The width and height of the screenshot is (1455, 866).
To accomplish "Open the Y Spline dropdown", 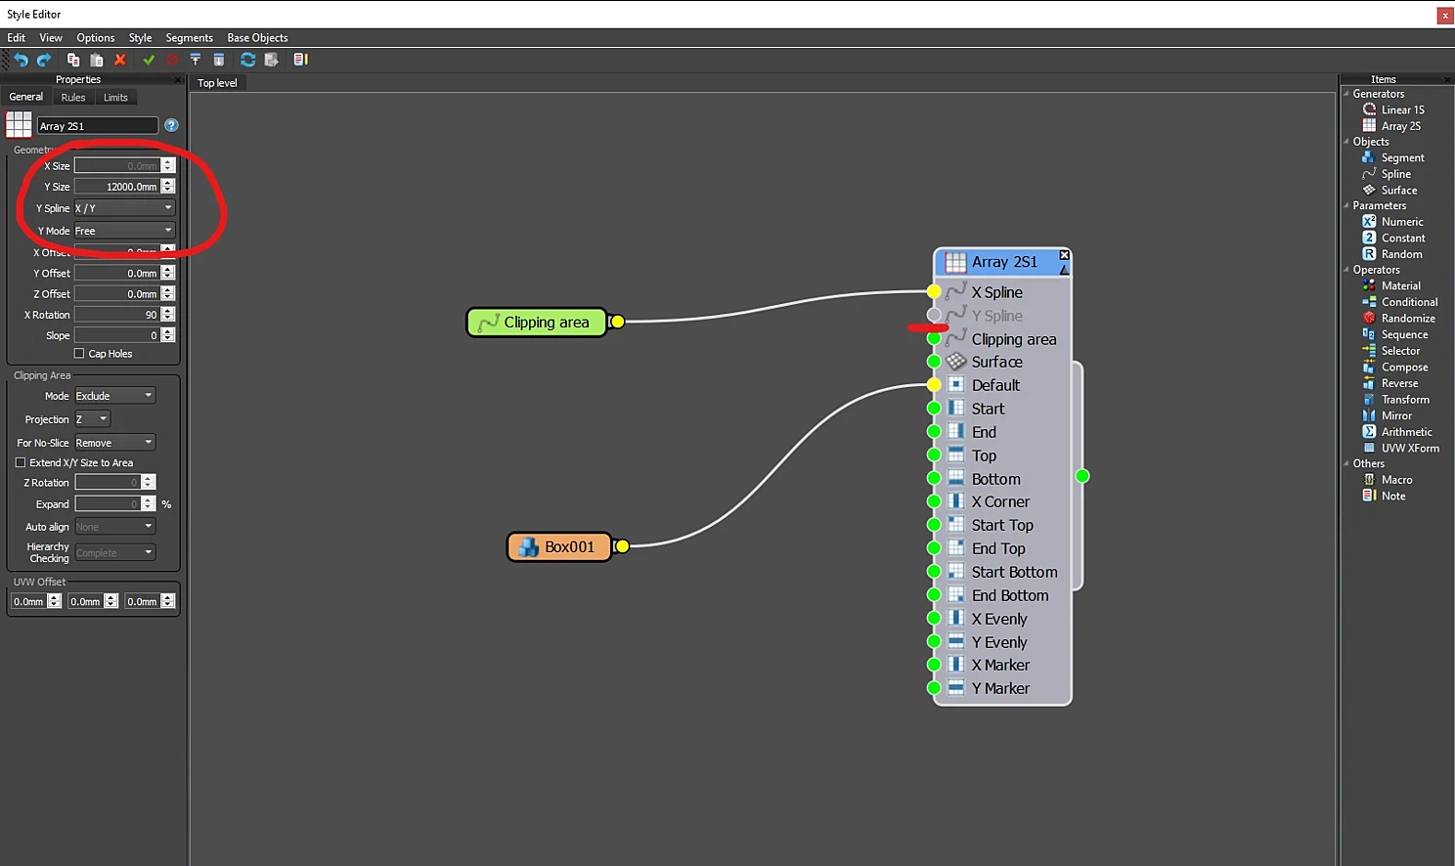I will (x=124, y=208).
